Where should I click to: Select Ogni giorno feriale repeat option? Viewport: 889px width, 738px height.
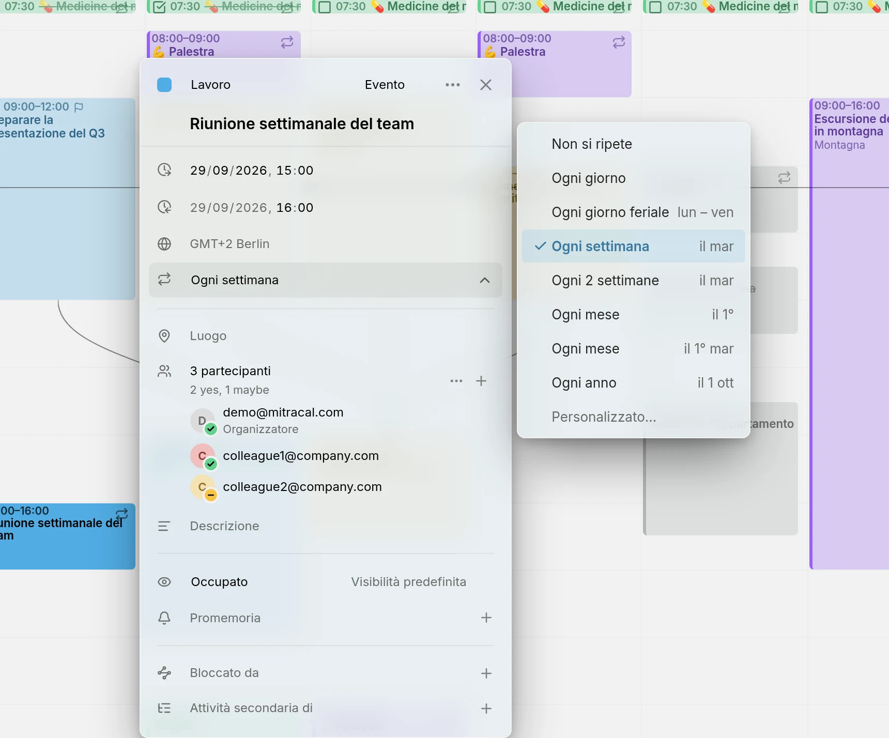[x=633, y=212]
